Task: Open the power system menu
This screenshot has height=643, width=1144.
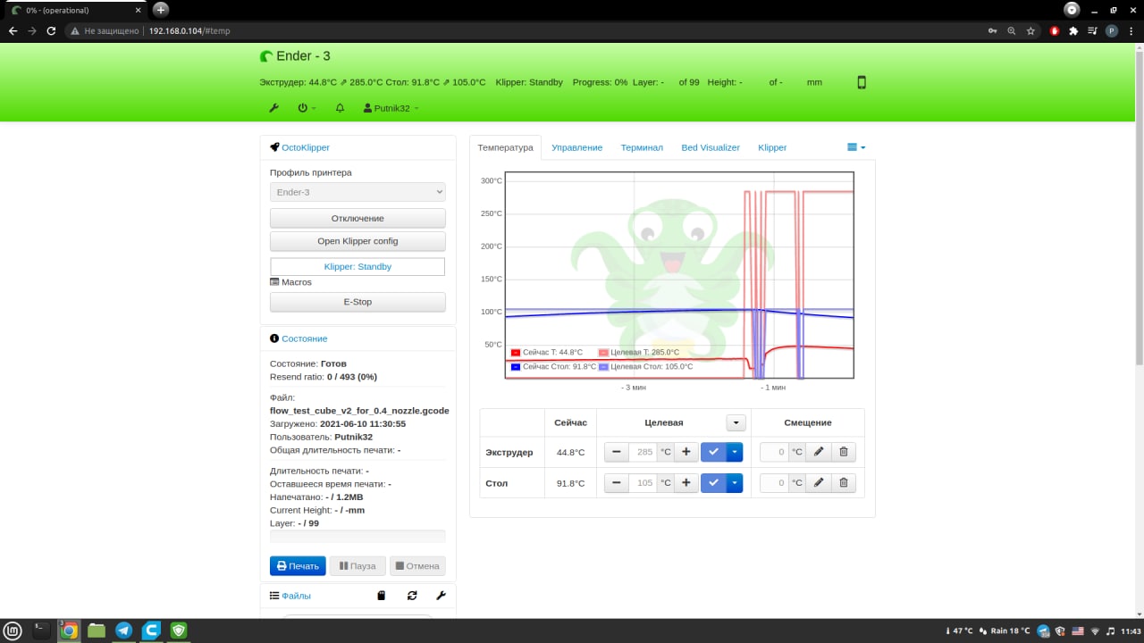Action: [x=307, y=108]
